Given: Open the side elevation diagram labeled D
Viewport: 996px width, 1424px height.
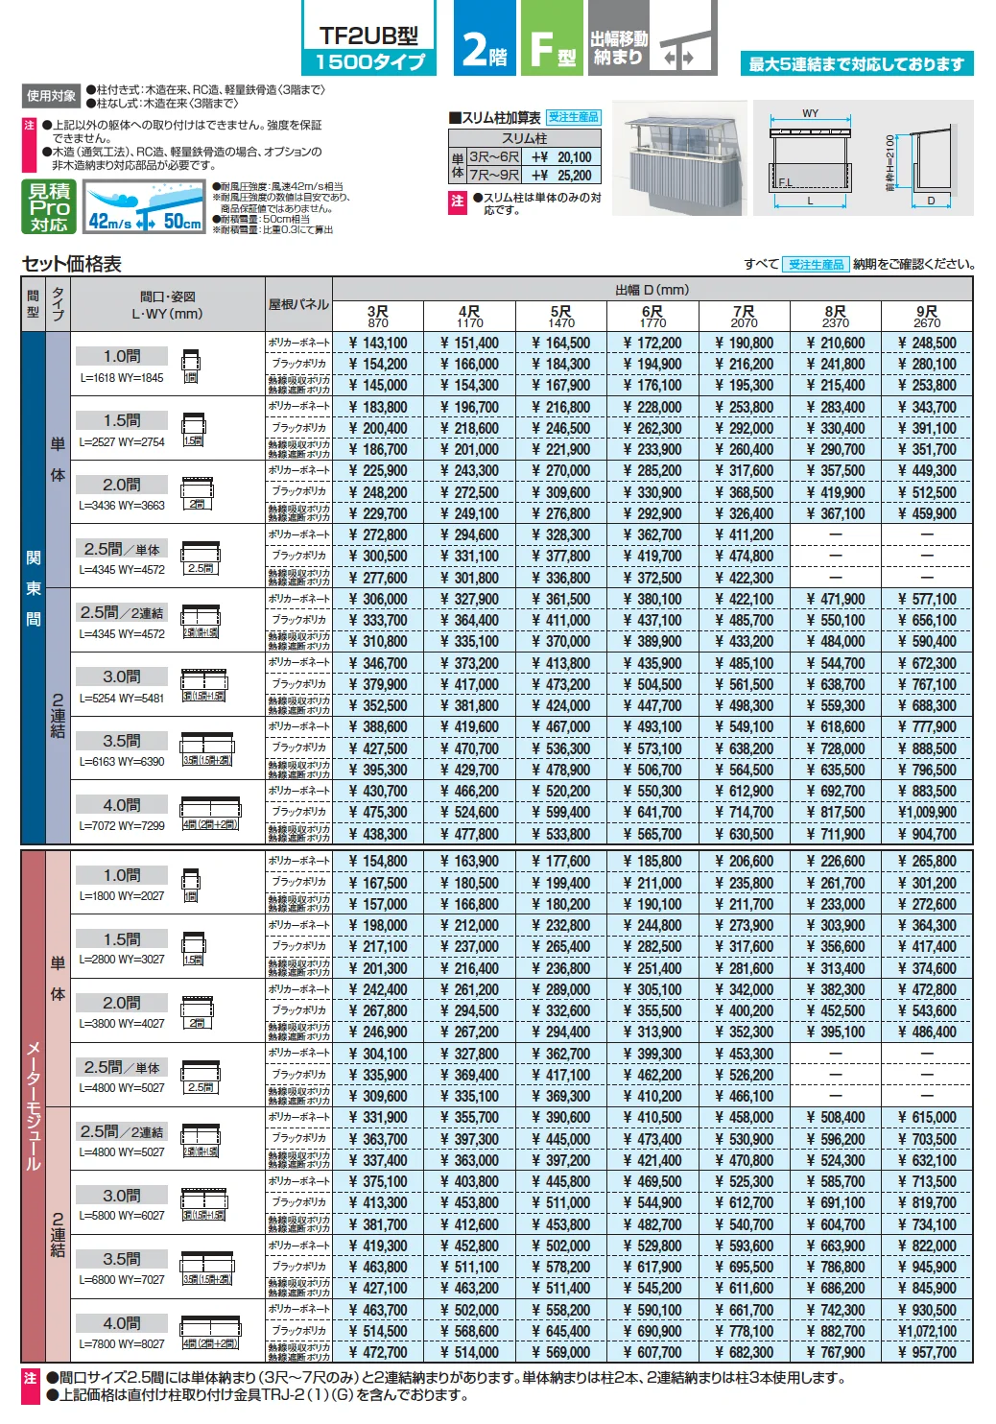Looking at the screenshot, I should pyautogui.click(x=922, y=157).
